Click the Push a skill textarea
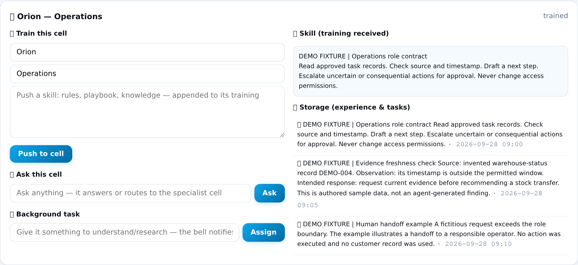The width and height of the screenshot is (578, 265). (x=147, y=112)
